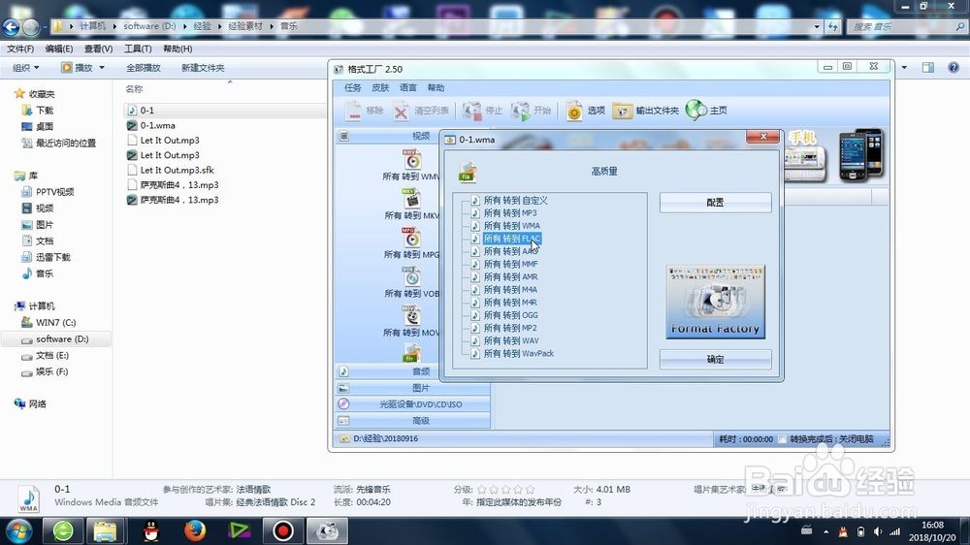Select All to FLAC preset
970x545 pixels.
(512, 239)
